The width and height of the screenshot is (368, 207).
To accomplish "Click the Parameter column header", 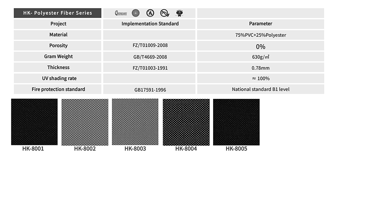I will pos(261,24).
